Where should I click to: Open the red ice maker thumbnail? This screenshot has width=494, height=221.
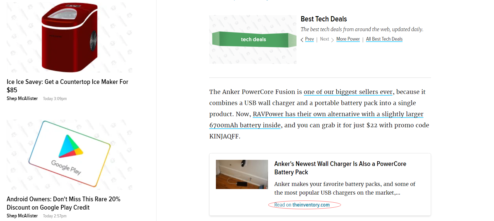pyautogui.click(x=69, y=38)
